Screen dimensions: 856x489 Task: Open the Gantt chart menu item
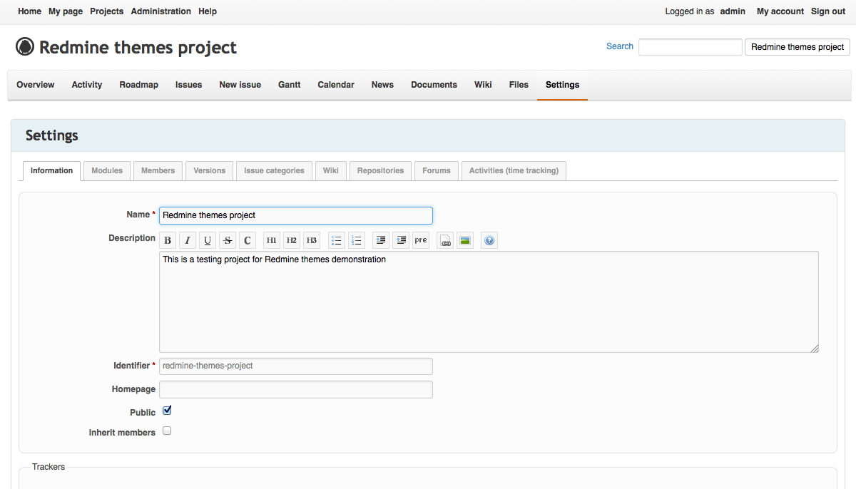(290, 85)
